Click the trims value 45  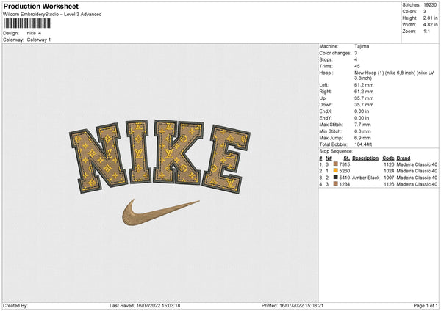[357, 66]
